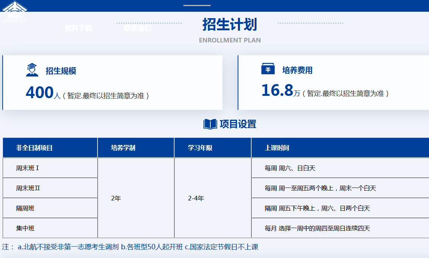Click the 400 enrollment number
This screenshot has width=429, height=258.
click(x=39, y=93)
